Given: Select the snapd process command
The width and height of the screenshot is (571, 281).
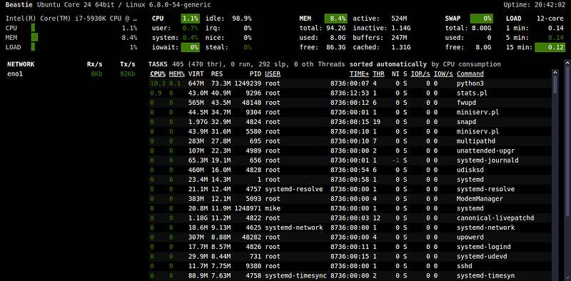Looking at the screenshot, I should point(466,122).
